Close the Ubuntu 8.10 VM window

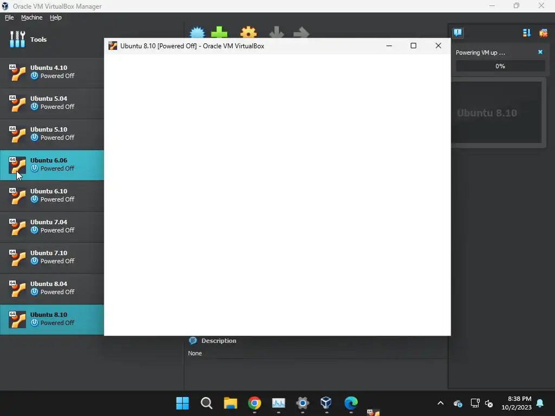point(438,45)
